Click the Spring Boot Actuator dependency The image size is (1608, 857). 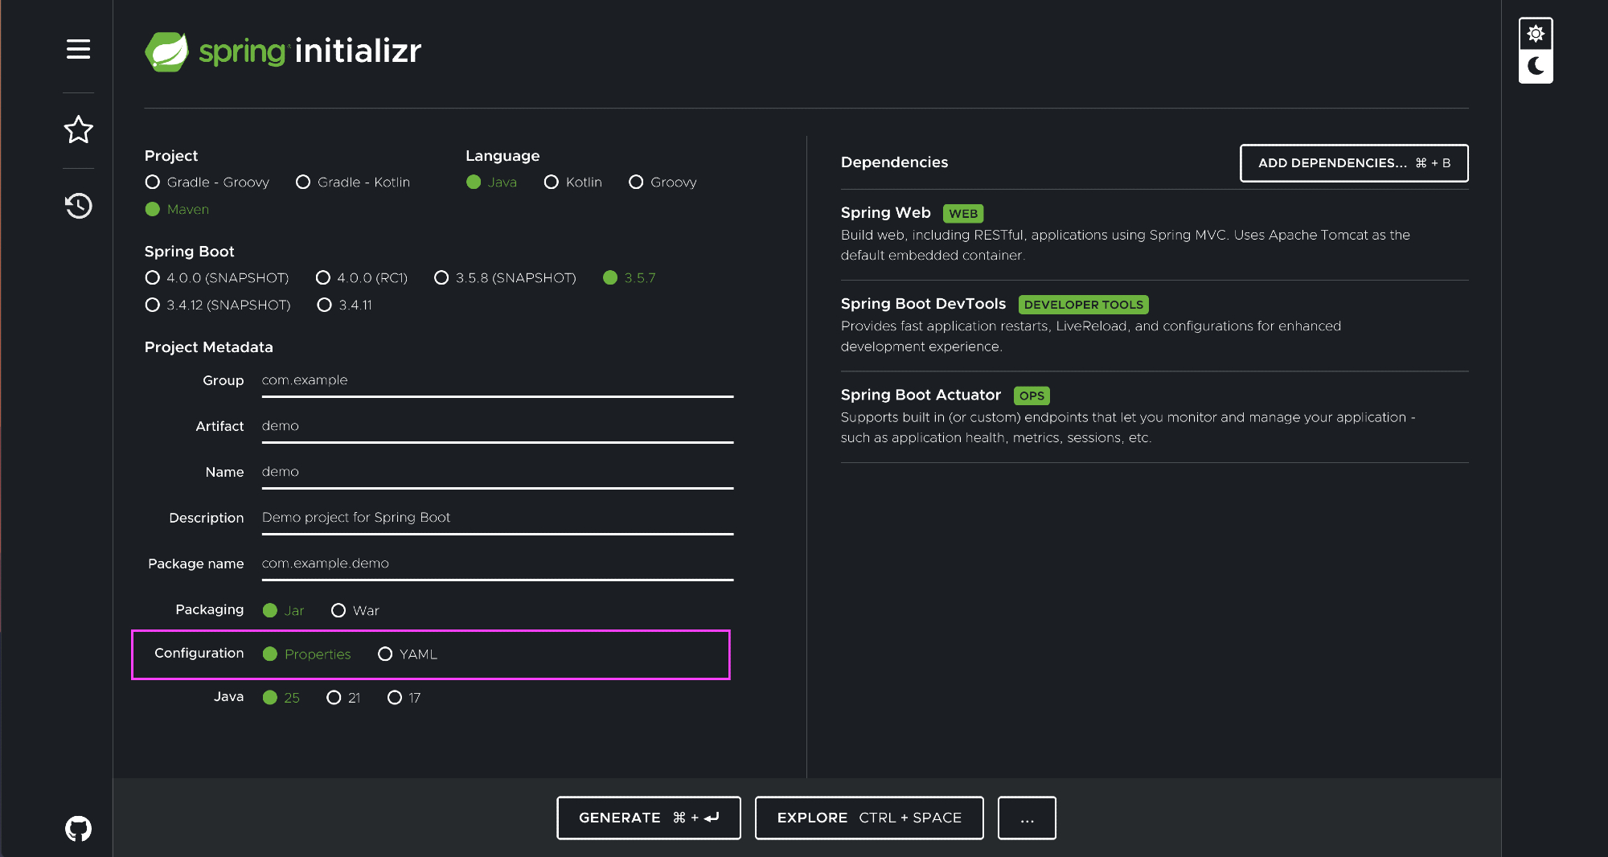pyautogui.click(x=921, y=395)
